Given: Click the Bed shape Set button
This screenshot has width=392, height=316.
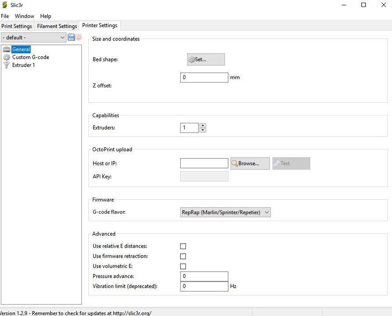Looking at the screenshot, I should pos(206,59).
